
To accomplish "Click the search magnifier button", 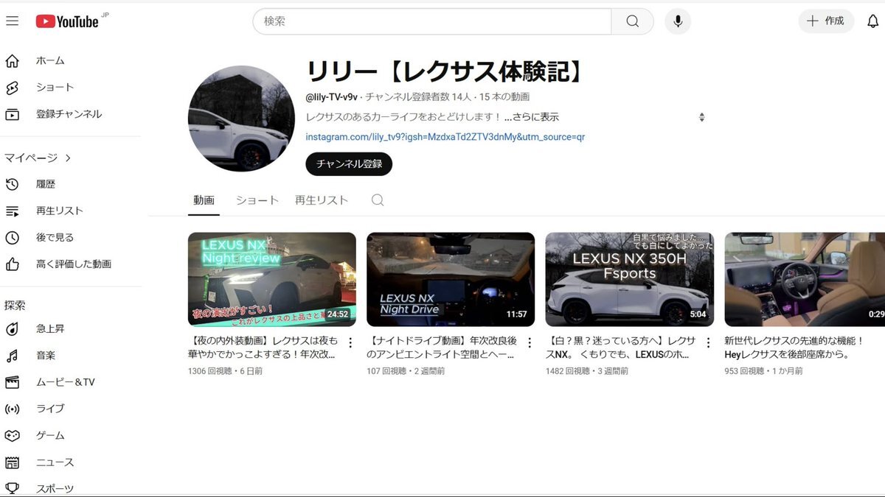I will point(632,21).
